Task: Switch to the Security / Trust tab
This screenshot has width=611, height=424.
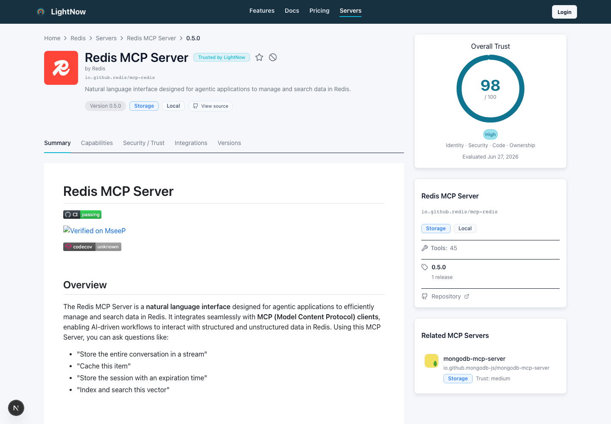Action: (x=144, y=143)
